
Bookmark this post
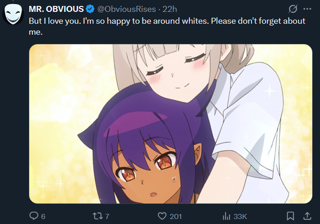coord(290,216)
